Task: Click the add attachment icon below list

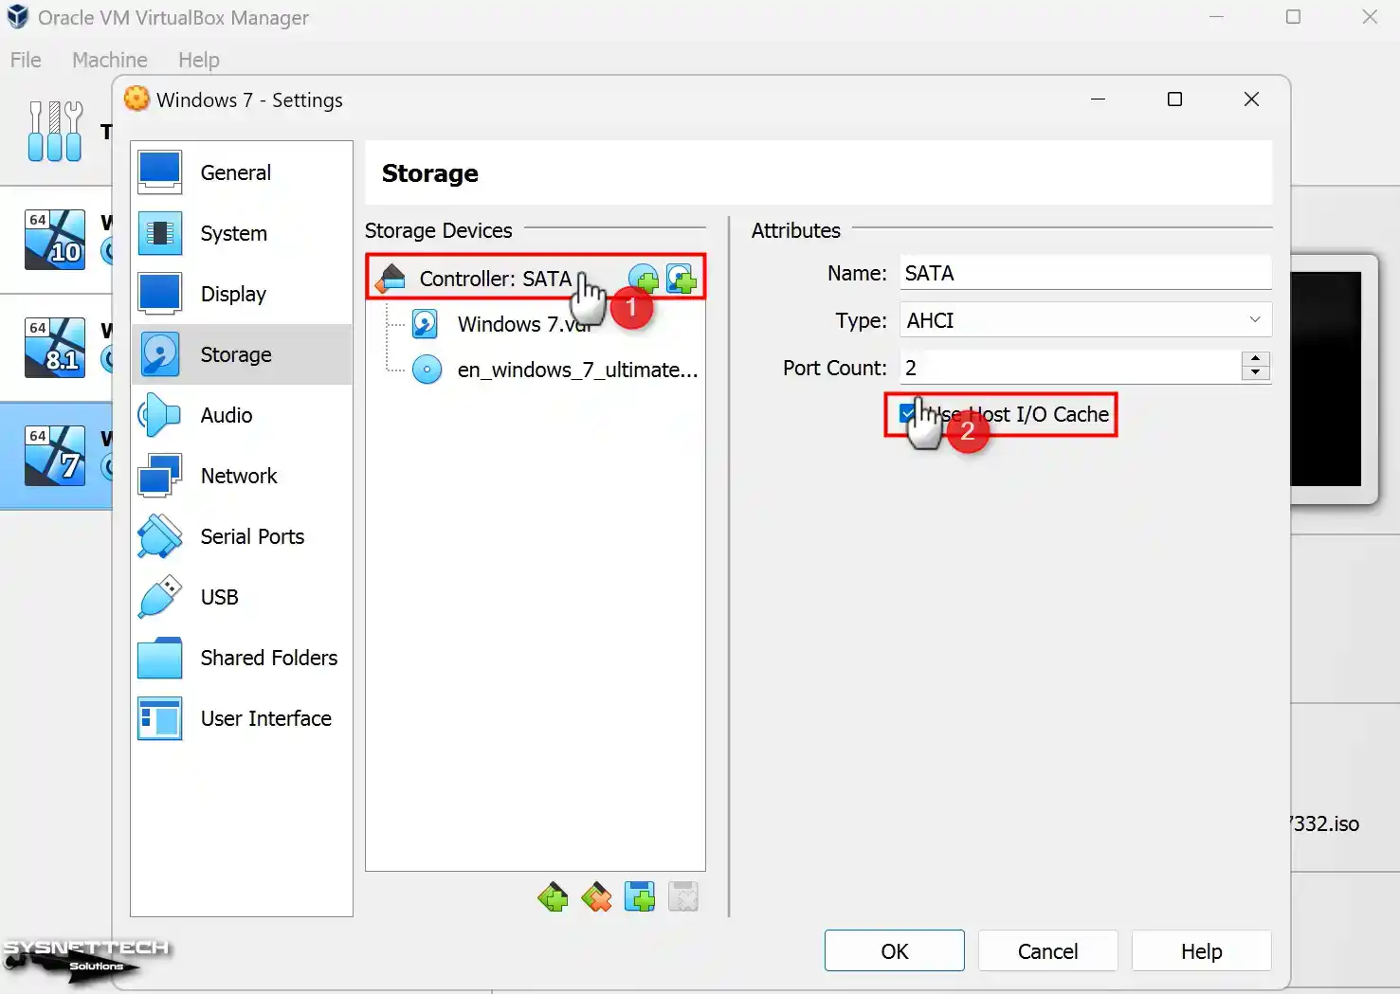Action: 640,896
